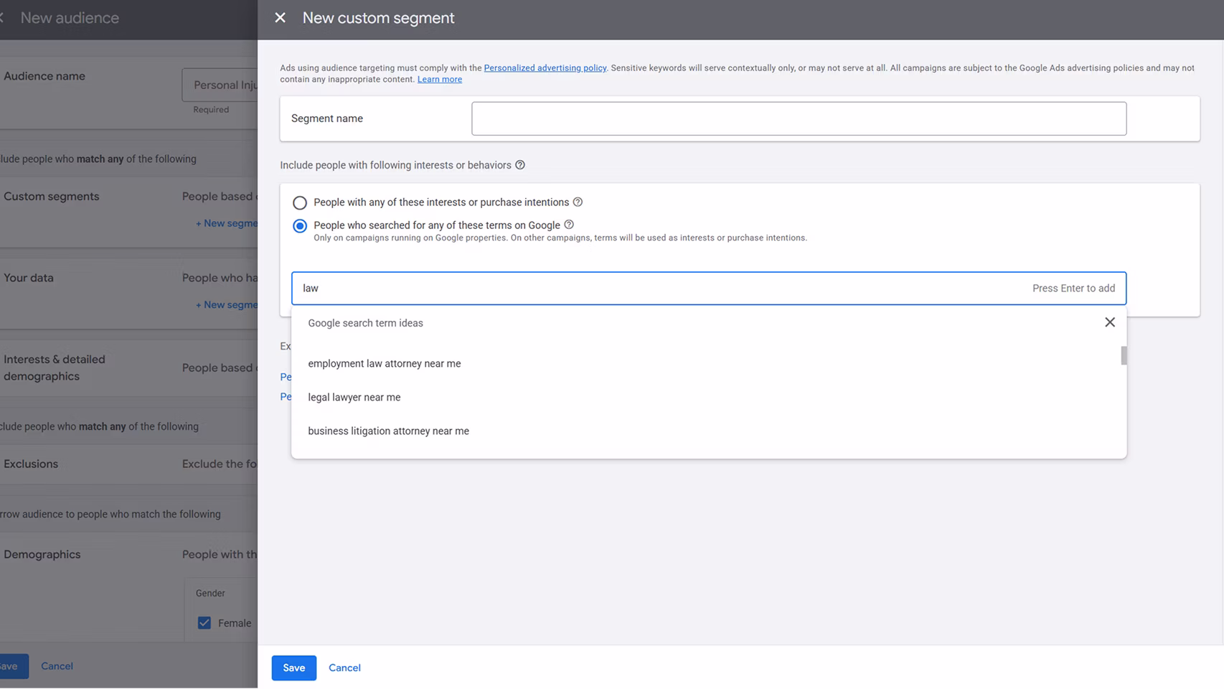The image size is (1224, 689).
Task: Click the 'Interests & detailed demographics' label
Action: click(55, 368)
